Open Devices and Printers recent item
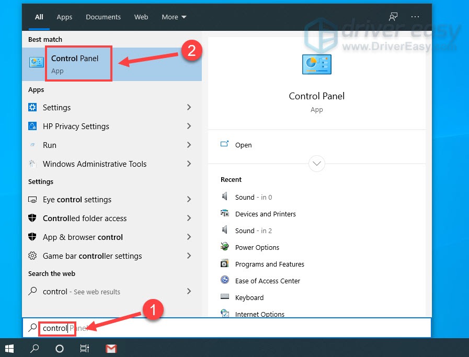 265,214
